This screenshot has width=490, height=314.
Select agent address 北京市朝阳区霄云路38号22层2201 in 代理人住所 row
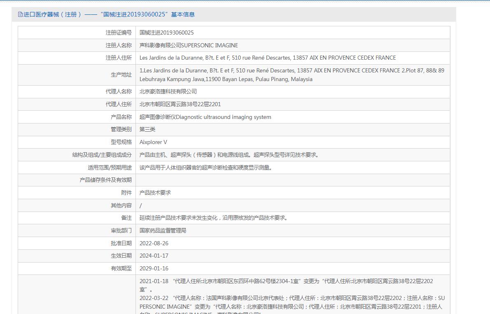pyautogui.click(x=180, y=105)
